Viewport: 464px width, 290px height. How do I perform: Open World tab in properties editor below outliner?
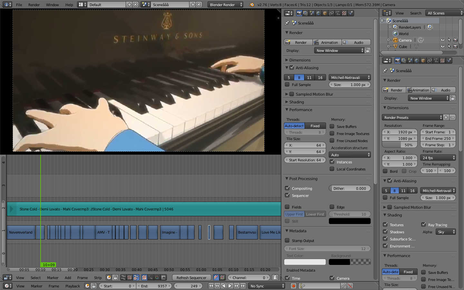pyautogui.click(x=417, y=61)
